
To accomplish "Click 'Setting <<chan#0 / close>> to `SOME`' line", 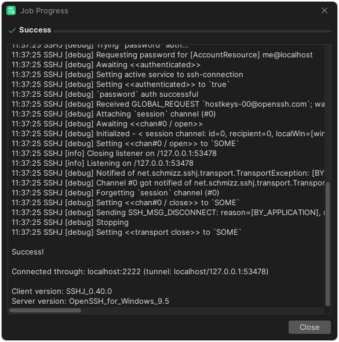I will 126,203.
